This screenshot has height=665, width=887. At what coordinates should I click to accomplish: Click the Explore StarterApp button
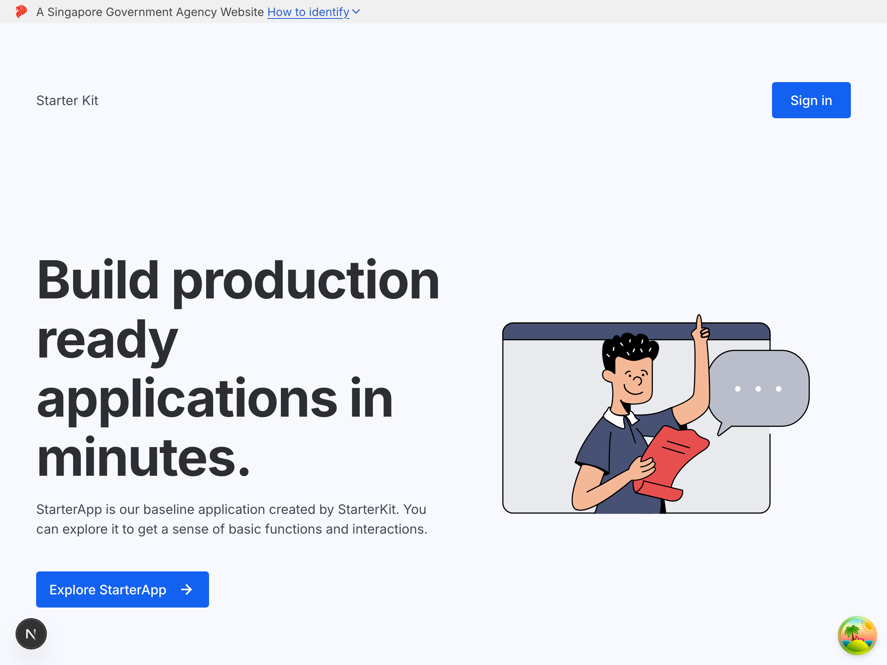pos(122,589)
